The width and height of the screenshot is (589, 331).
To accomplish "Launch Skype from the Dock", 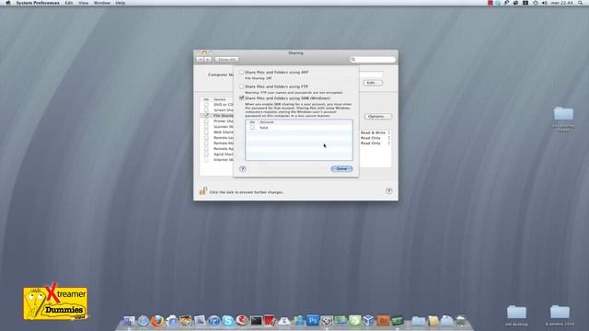I will pos(228,321).
